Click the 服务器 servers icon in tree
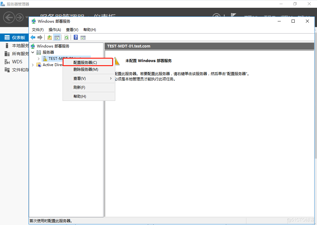The image size is (317, 225). 39,52
